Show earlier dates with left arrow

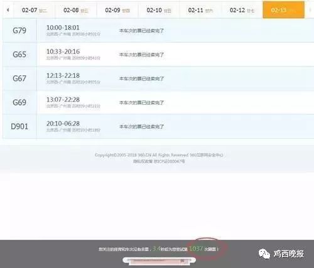coord(8,10)
